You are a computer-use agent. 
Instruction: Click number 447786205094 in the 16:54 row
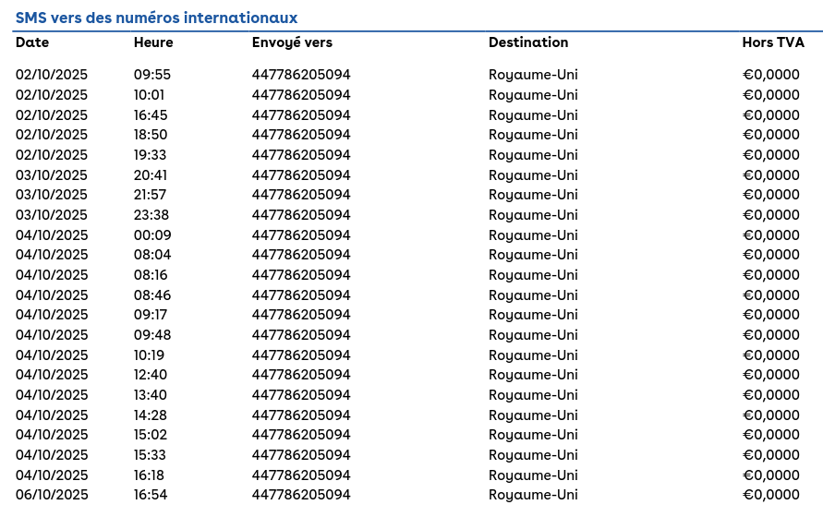coord(301,495)
